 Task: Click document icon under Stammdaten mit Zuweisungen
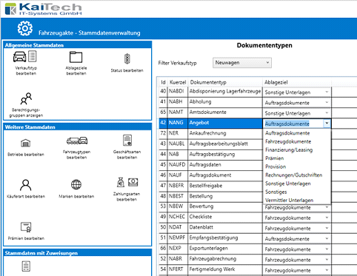(x=26, y=266)
